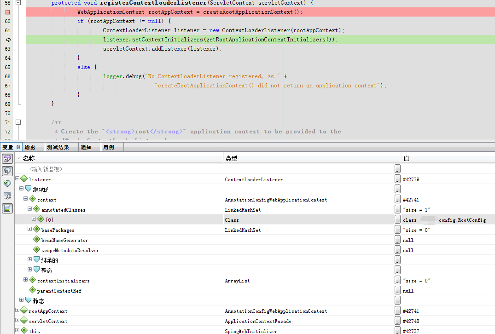Click the inherited 继承的 shield icon under listener
Screen dimensions: 495x334
point(29,189)
